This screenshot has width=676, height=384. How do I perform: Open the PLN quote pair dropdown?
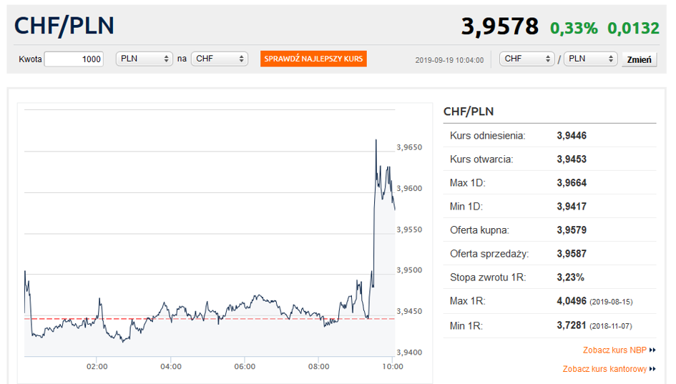[x=591, y=59]
